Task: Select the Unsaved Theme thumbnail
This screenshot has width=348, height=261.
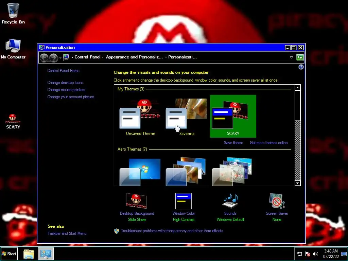Action: click(140, 116)
